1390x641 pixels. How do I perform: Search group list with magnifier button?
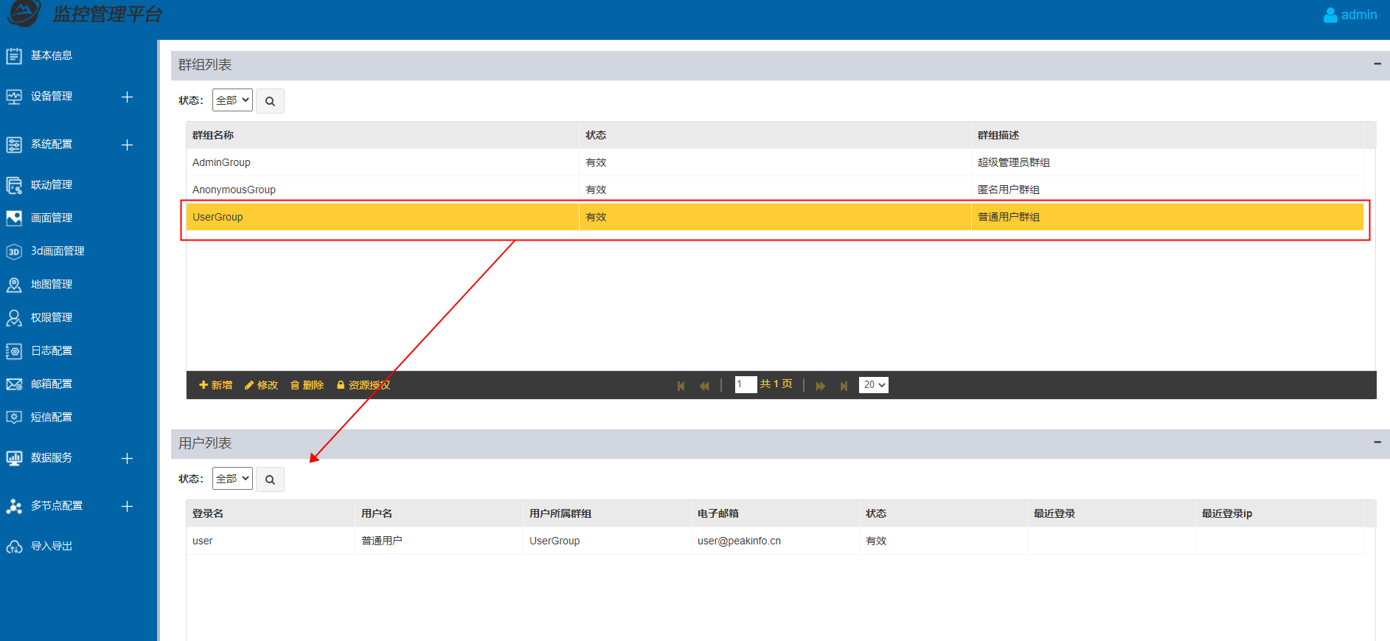pyautogui.click(x=270, y=101)
